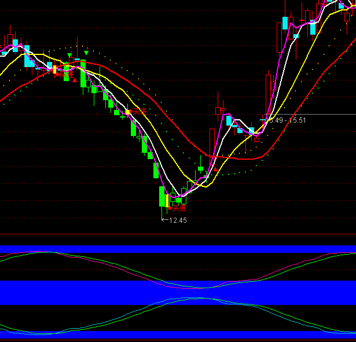Click the 15.49 - 15.51 price range label
This screenshot has width=356, height=342.
point(286,120)
